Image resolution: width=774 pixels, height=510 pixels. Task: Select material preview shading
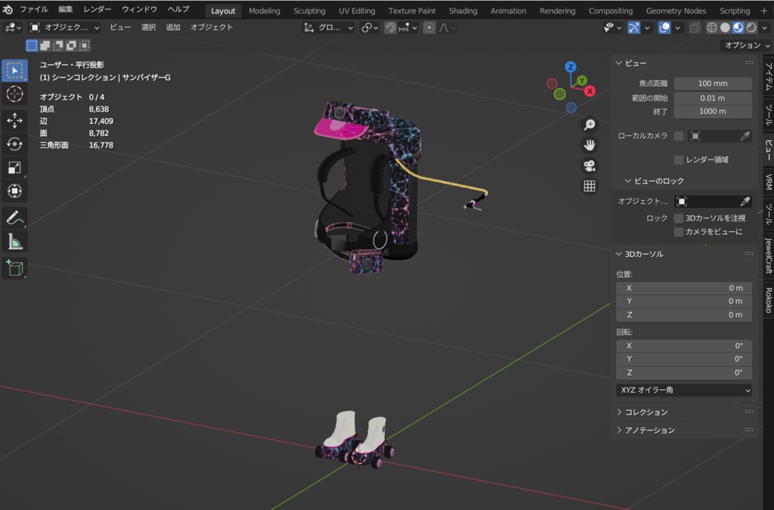tap(738, 28)
